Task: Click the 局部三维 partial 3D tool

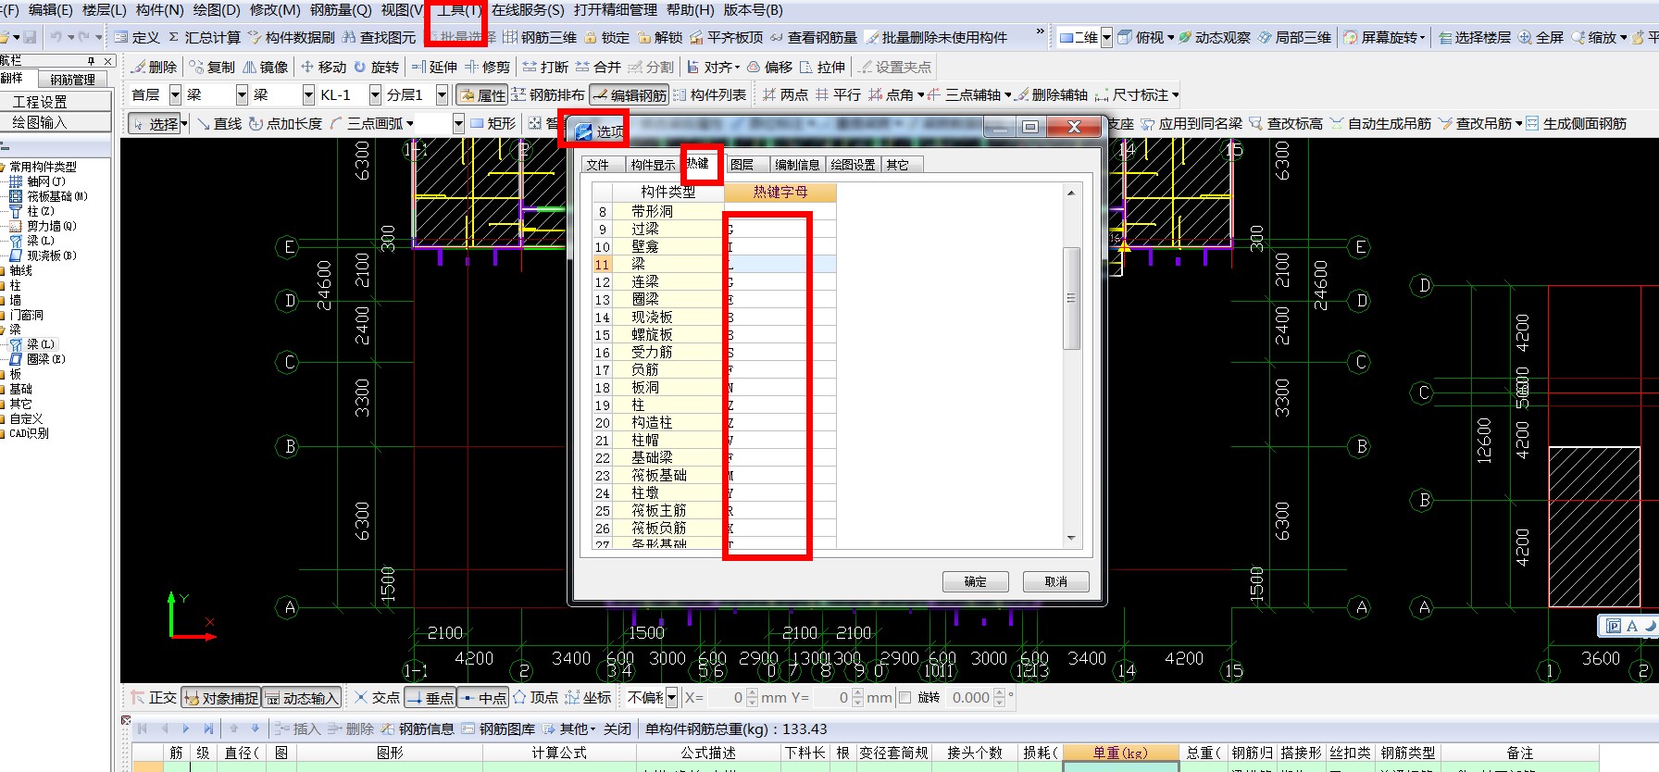Action: (x=1293, y=38)
